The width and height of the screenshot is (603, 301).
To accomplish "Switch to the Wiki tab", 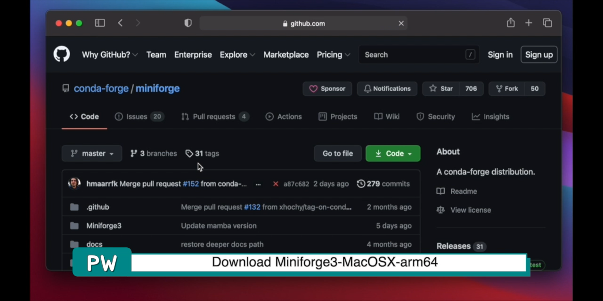I will click(387, 117).
